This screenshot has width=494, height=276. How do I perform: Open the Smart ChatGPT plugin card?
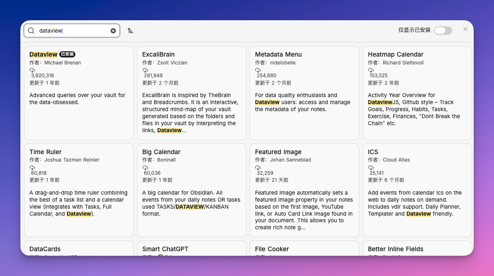[x=191, y=249]
